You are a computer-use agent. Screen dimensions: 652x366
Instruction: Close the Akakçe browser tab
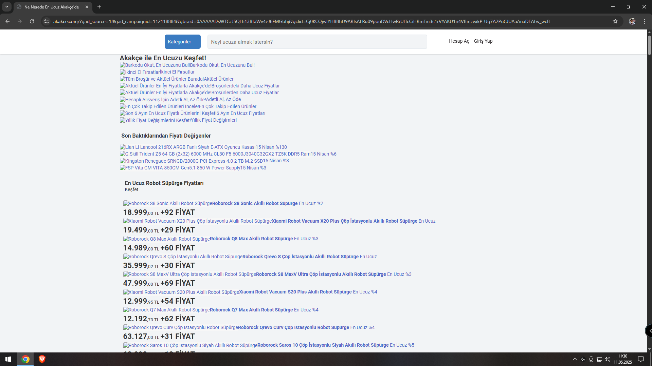(87, 7)
